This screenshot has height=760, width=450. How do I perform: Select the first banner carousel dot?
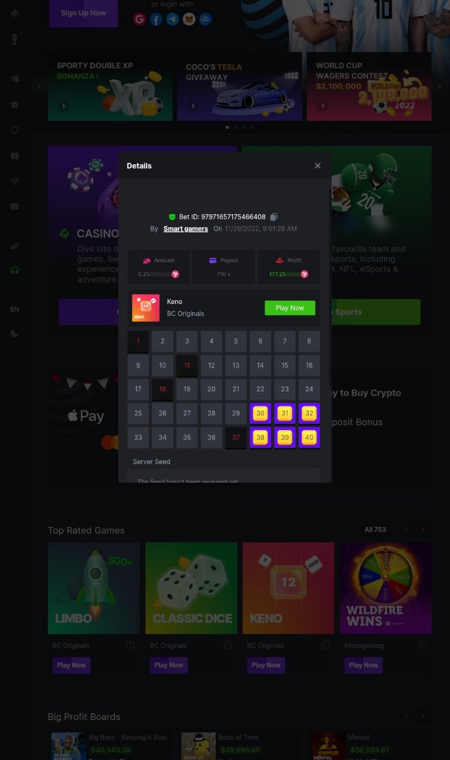(227, 127)
